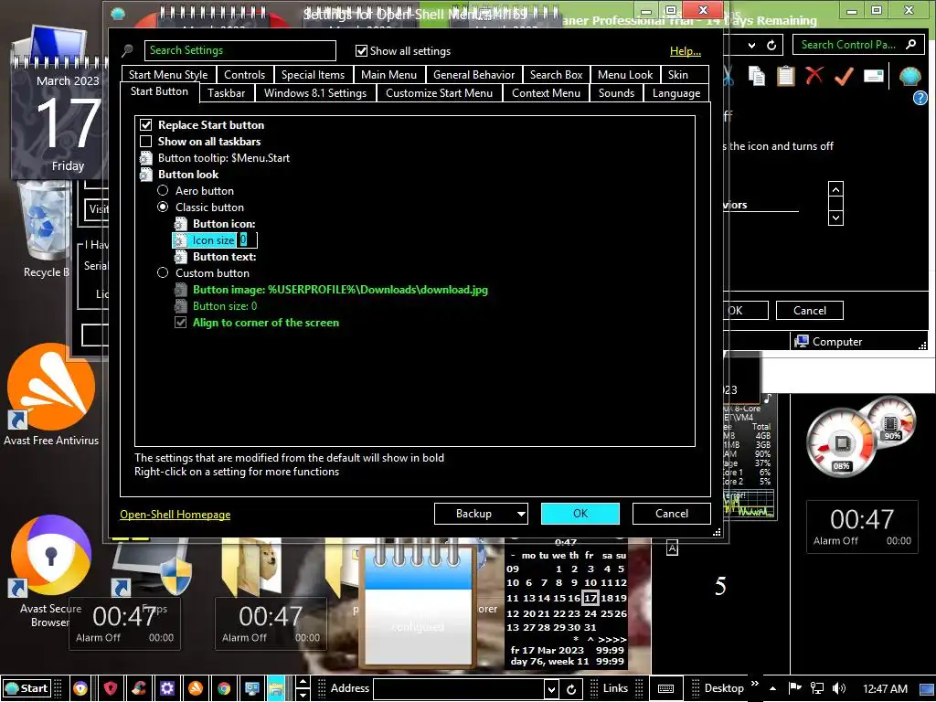Click the Google Chrome taskbar icon
Image resolution: width=936 pixels, height=702 pixels.
point(224,688)
